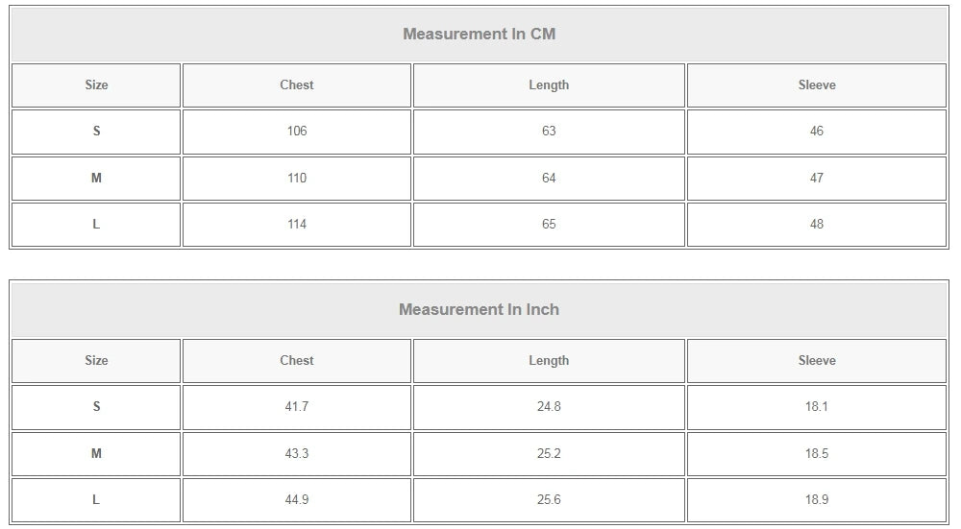Click the cell showing 18.1

817,407
